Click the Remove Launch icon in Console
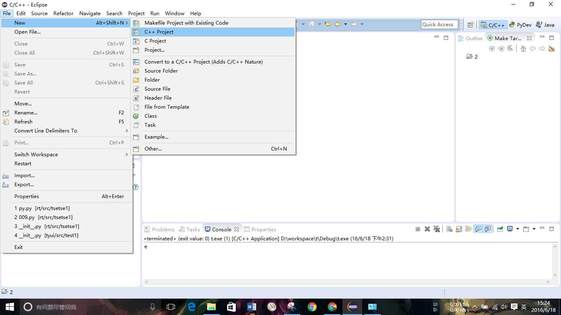Viewport: 561px width, 315px height. (427, 229)
